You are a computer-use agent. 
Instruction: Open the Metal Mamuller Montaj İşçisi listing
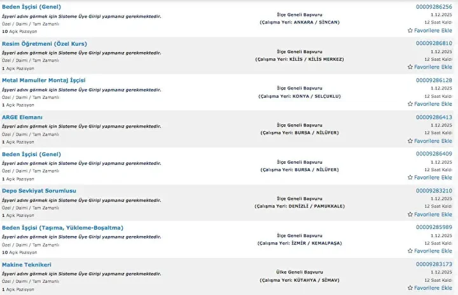click(x=43, y=81)
